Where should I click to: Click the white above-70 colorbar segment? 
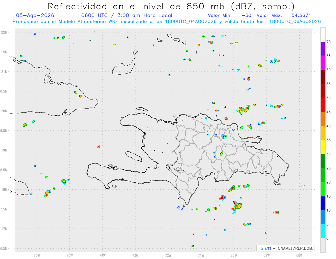click(x=323, y=35)
